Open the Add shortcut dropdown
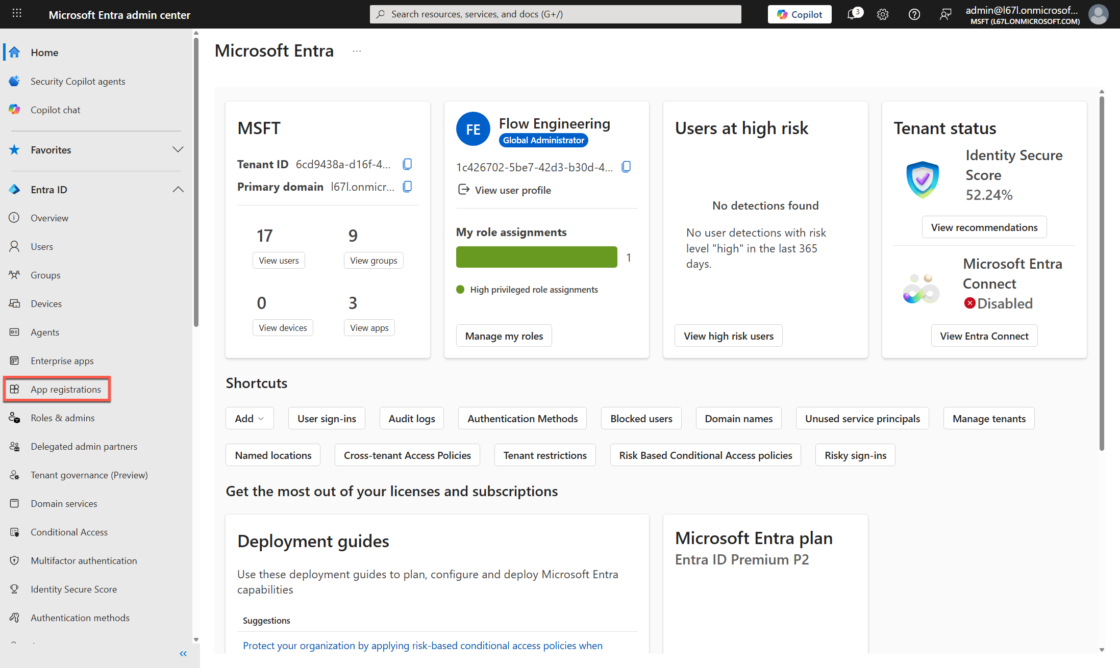The image size is (1120, 668). pyautogui.click(x=250, y=418)
